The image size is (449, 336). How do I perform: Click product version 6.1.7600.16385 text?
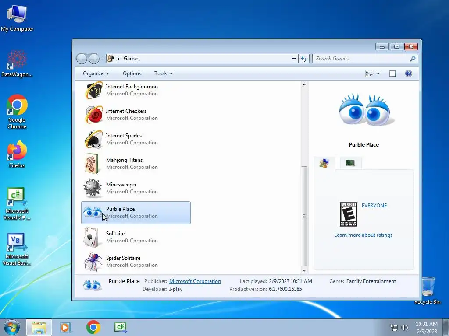[x=285, y=289]
